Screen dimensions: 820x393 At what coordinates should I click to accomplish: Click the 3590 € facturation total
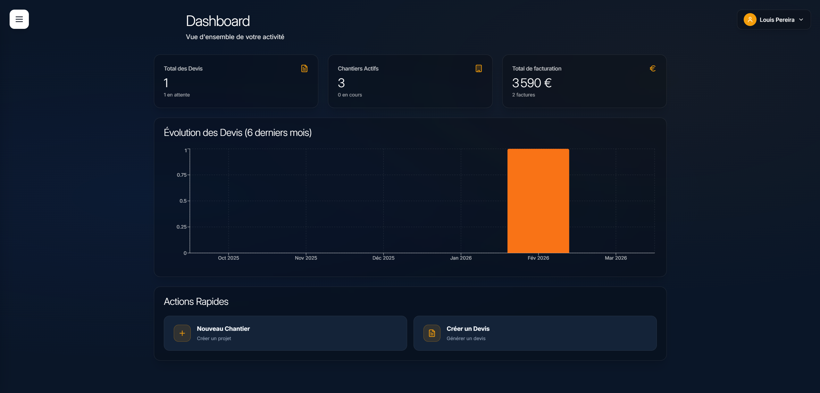(531, 83)
